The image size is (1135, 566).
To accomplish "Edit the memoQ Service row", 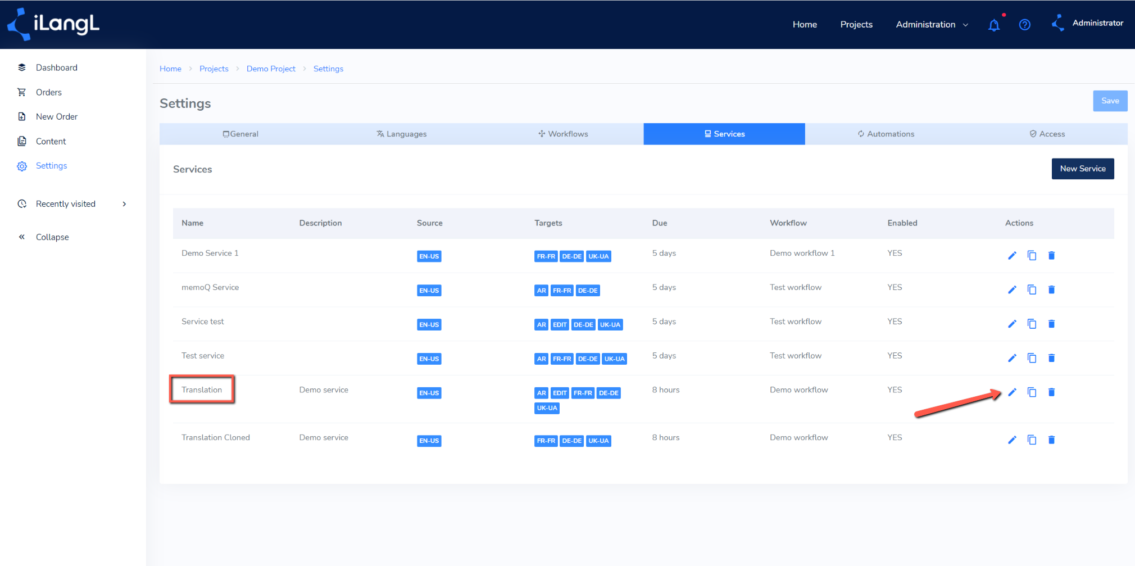I will click(x=1012, y=290).
